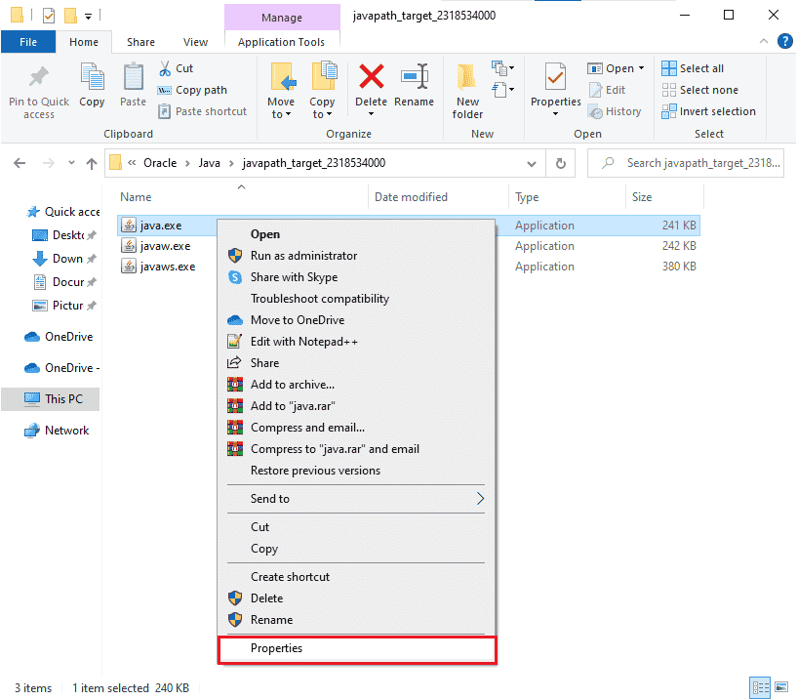Click the Back navigation arrow

[20, 163]
